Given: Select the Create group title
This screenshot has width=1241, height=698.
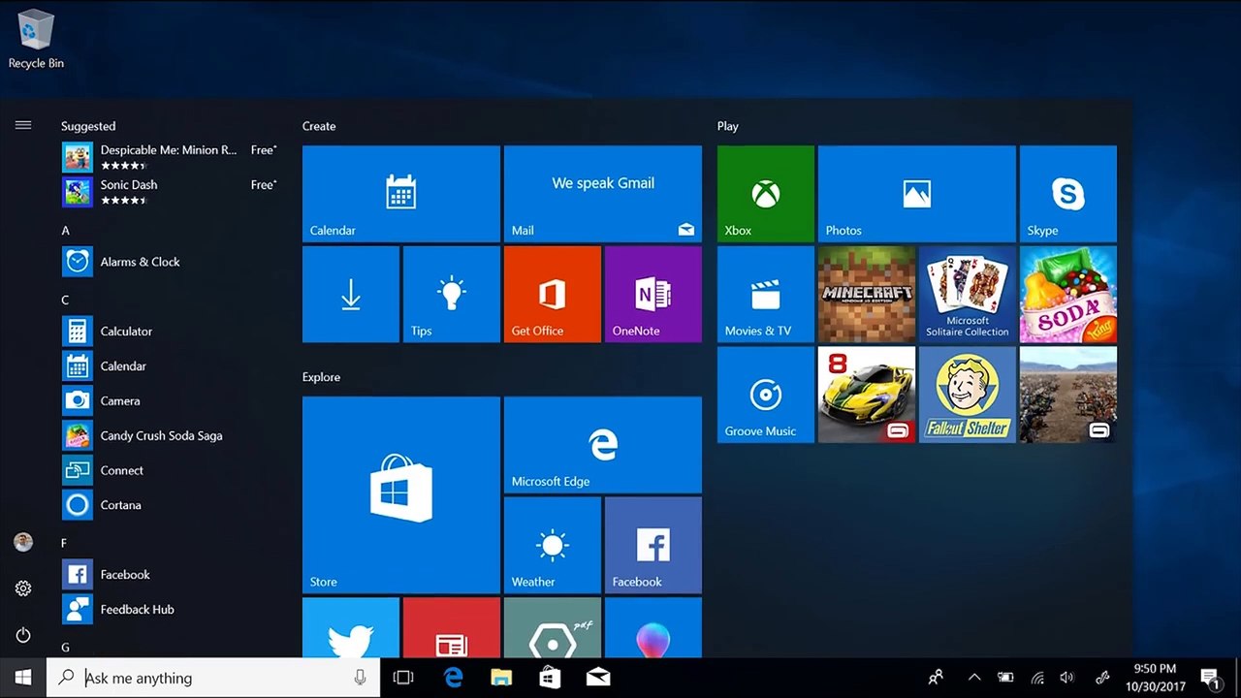Looking at the screenshot, I should coord(319,126).
